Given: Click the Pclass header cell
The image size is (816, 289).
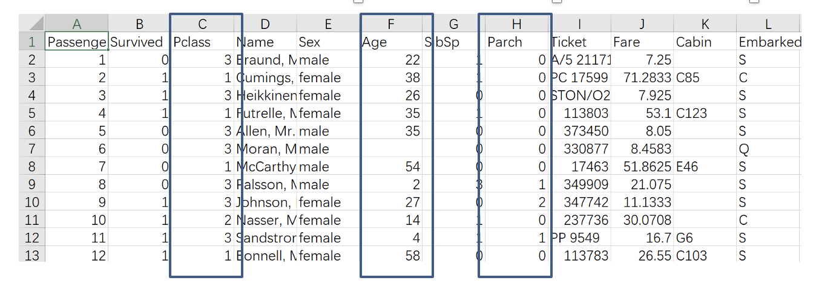Looking at the screenshot, I should [203, 42].
